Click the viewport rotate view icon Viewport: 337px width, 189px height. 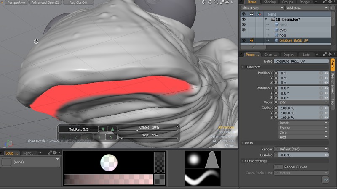pyautogui.click(x=210, y=3)
